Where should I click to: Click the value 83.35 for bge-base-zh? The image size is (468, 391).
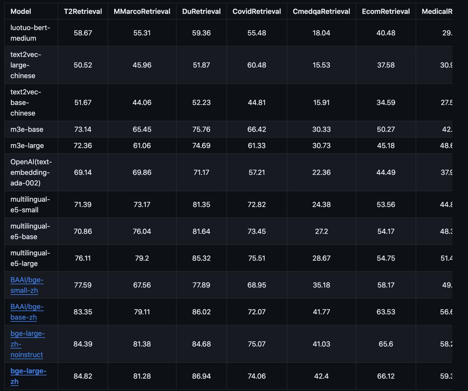pos(83,312)
